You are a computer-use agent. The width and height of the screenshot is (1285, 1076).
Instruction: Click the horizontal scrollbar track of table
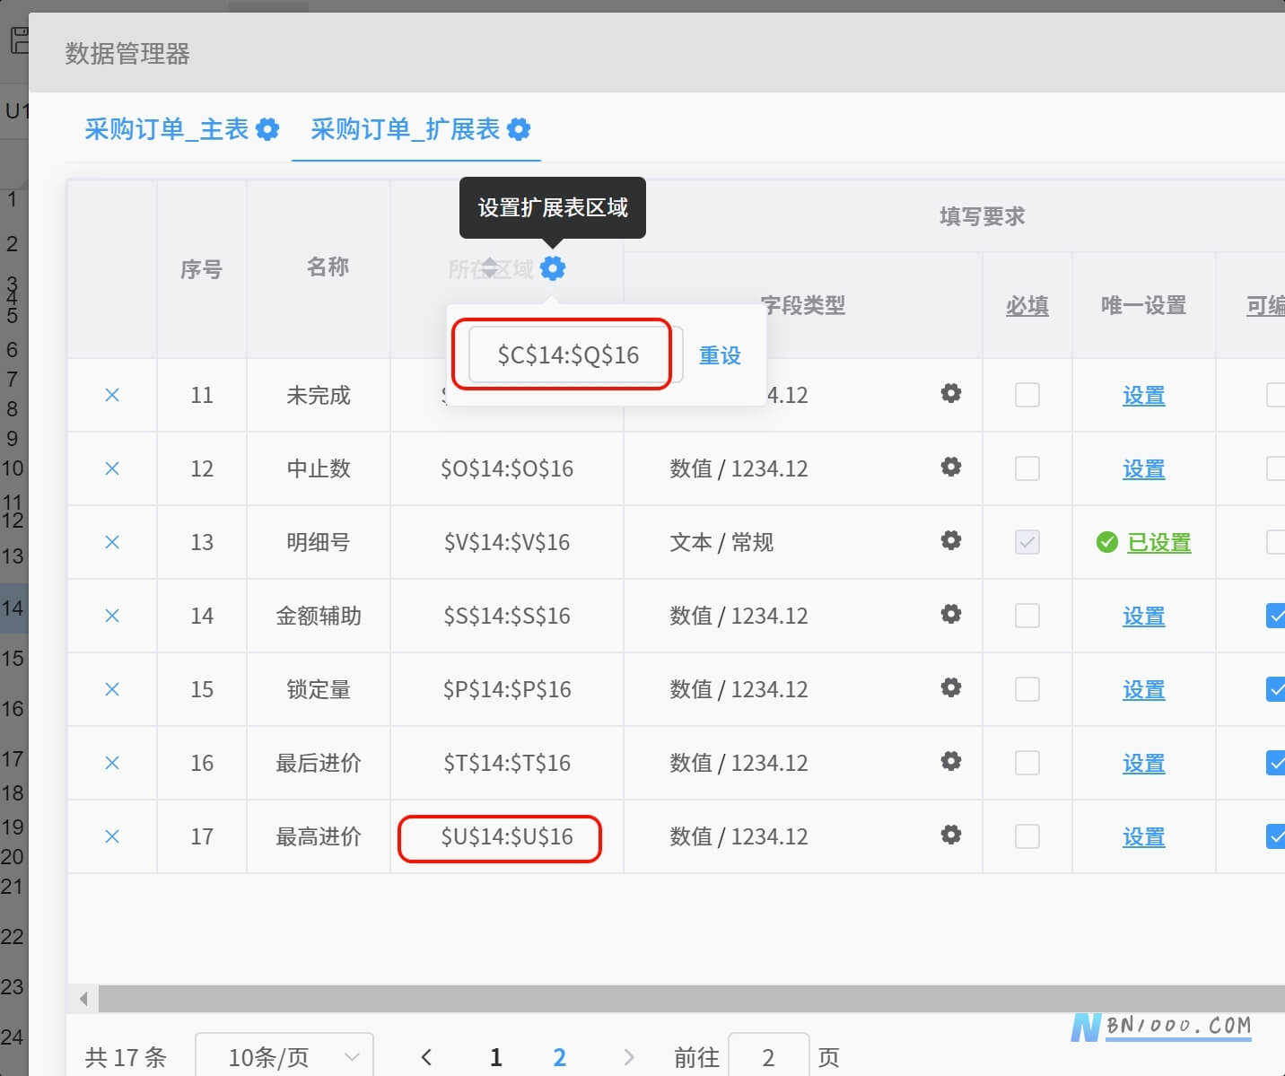[691, 998]
